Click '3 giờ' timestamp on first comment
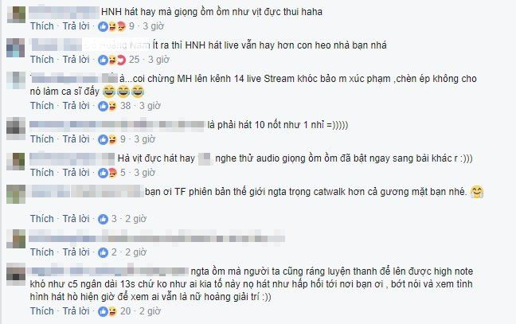The width and height of the screenshot is (516, 324). click(153, 26)
